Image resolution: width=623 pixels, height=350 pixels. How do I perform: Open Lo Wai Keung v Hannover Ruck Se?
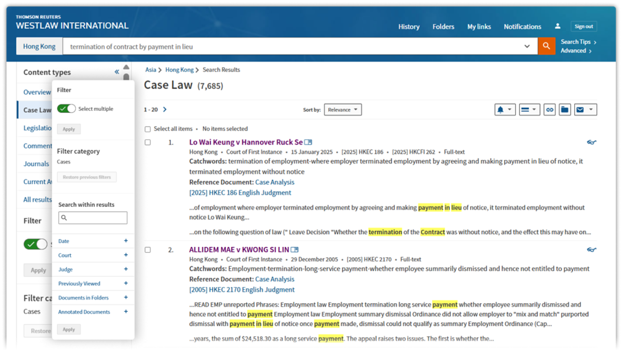point(246,142)
